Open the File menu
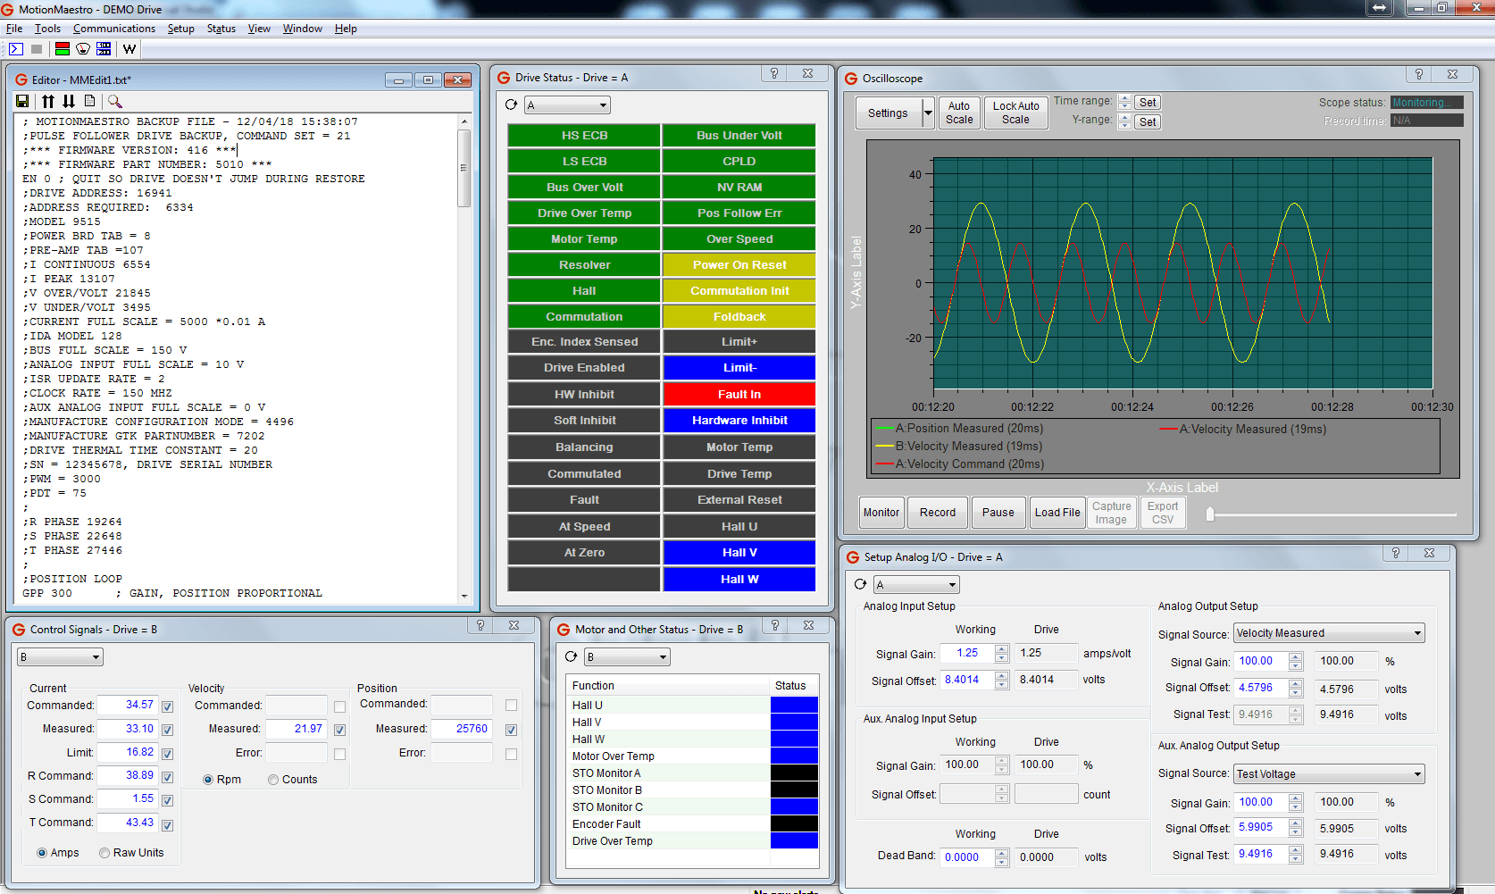The height and width of the screenshot is (894, 1495). click(x=14, y=29)
